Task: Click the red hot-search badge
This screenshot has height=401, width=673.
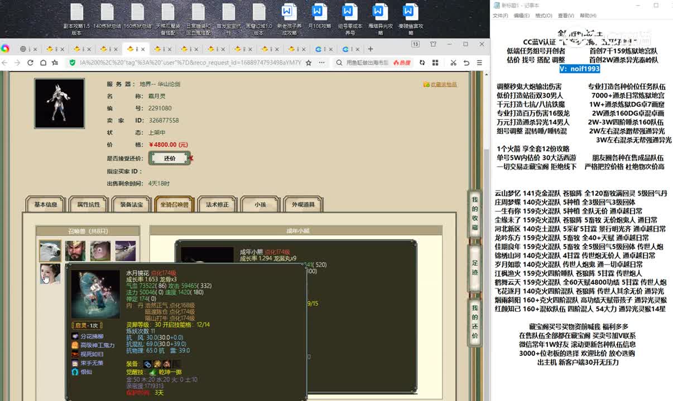Action: [401, 63]
